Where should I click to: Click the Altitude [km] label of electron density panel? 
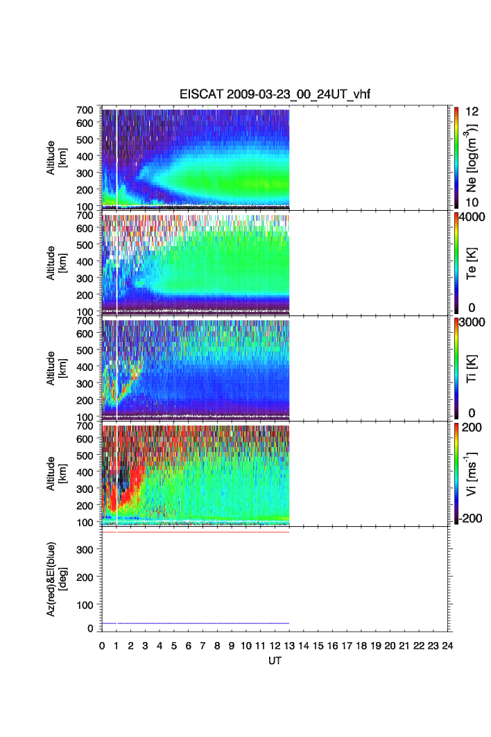pos(56,158)
